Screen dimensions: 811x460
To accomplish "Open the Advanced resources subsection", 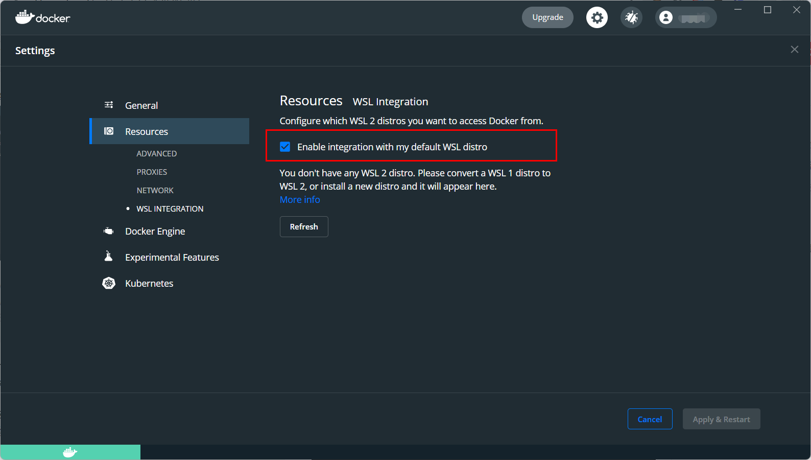I will click(x=157, y=153).
